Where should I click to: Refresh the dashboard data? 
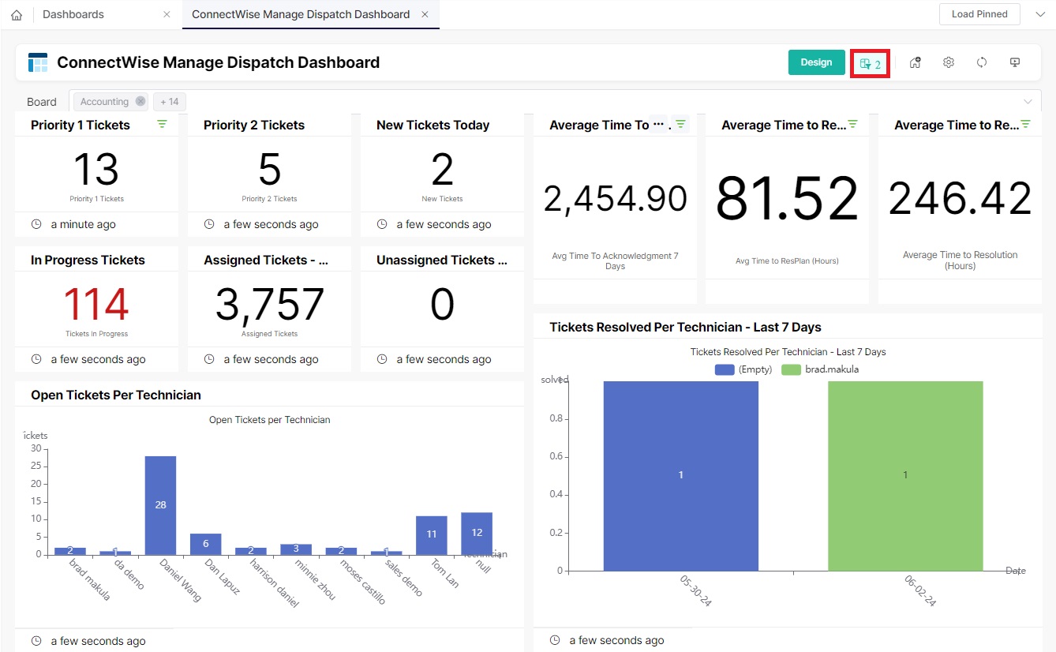pos(981,62)
